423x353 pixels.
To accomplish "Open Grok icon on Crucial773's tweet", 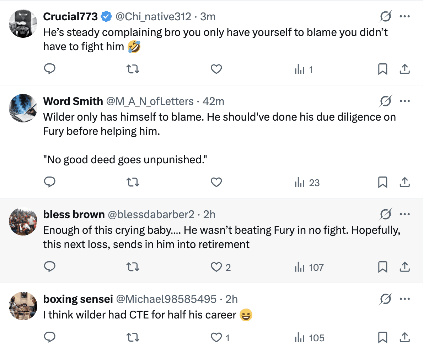I will coord(386,16).
